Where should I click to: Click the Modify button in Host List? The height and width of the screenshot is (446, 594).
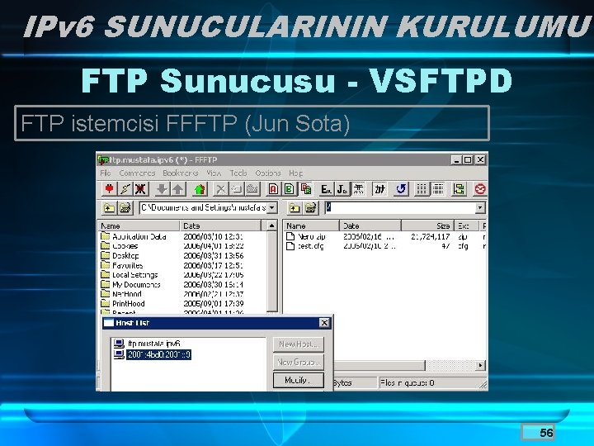coord(299,380)
